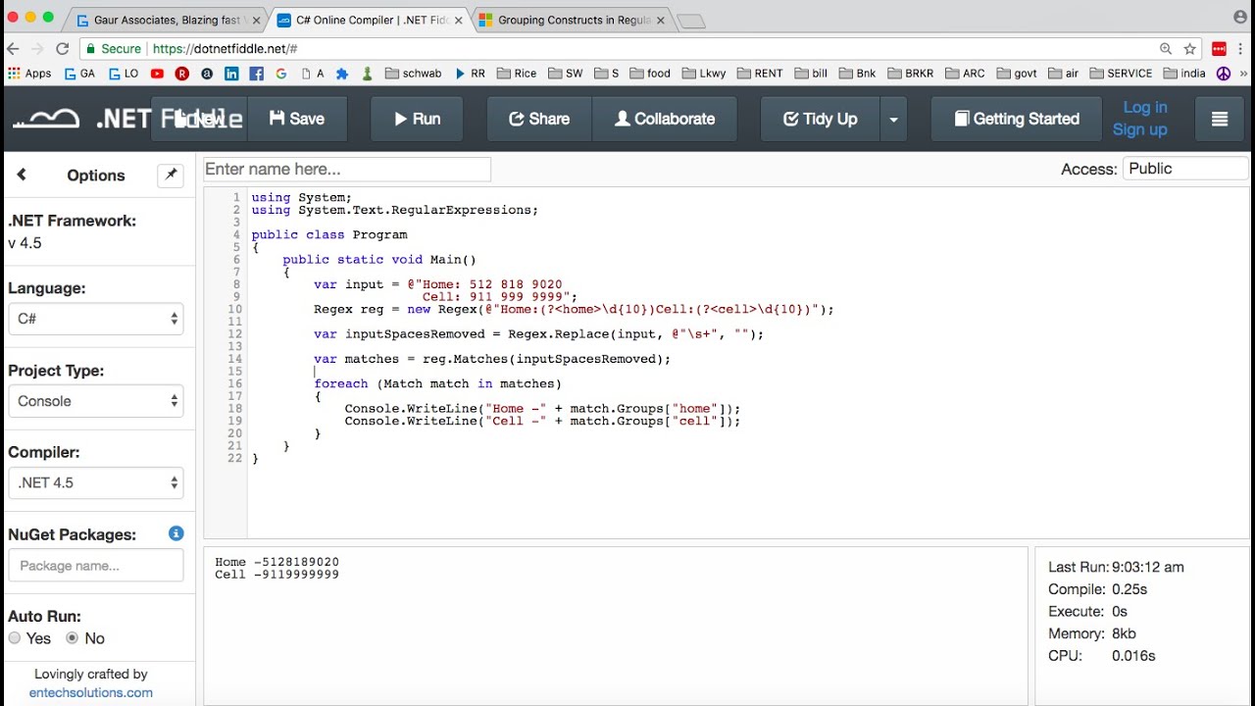Open the Compiler dropdown showing .NET 4.5
Screen dimensions: 1255x706
click(96, 482)
